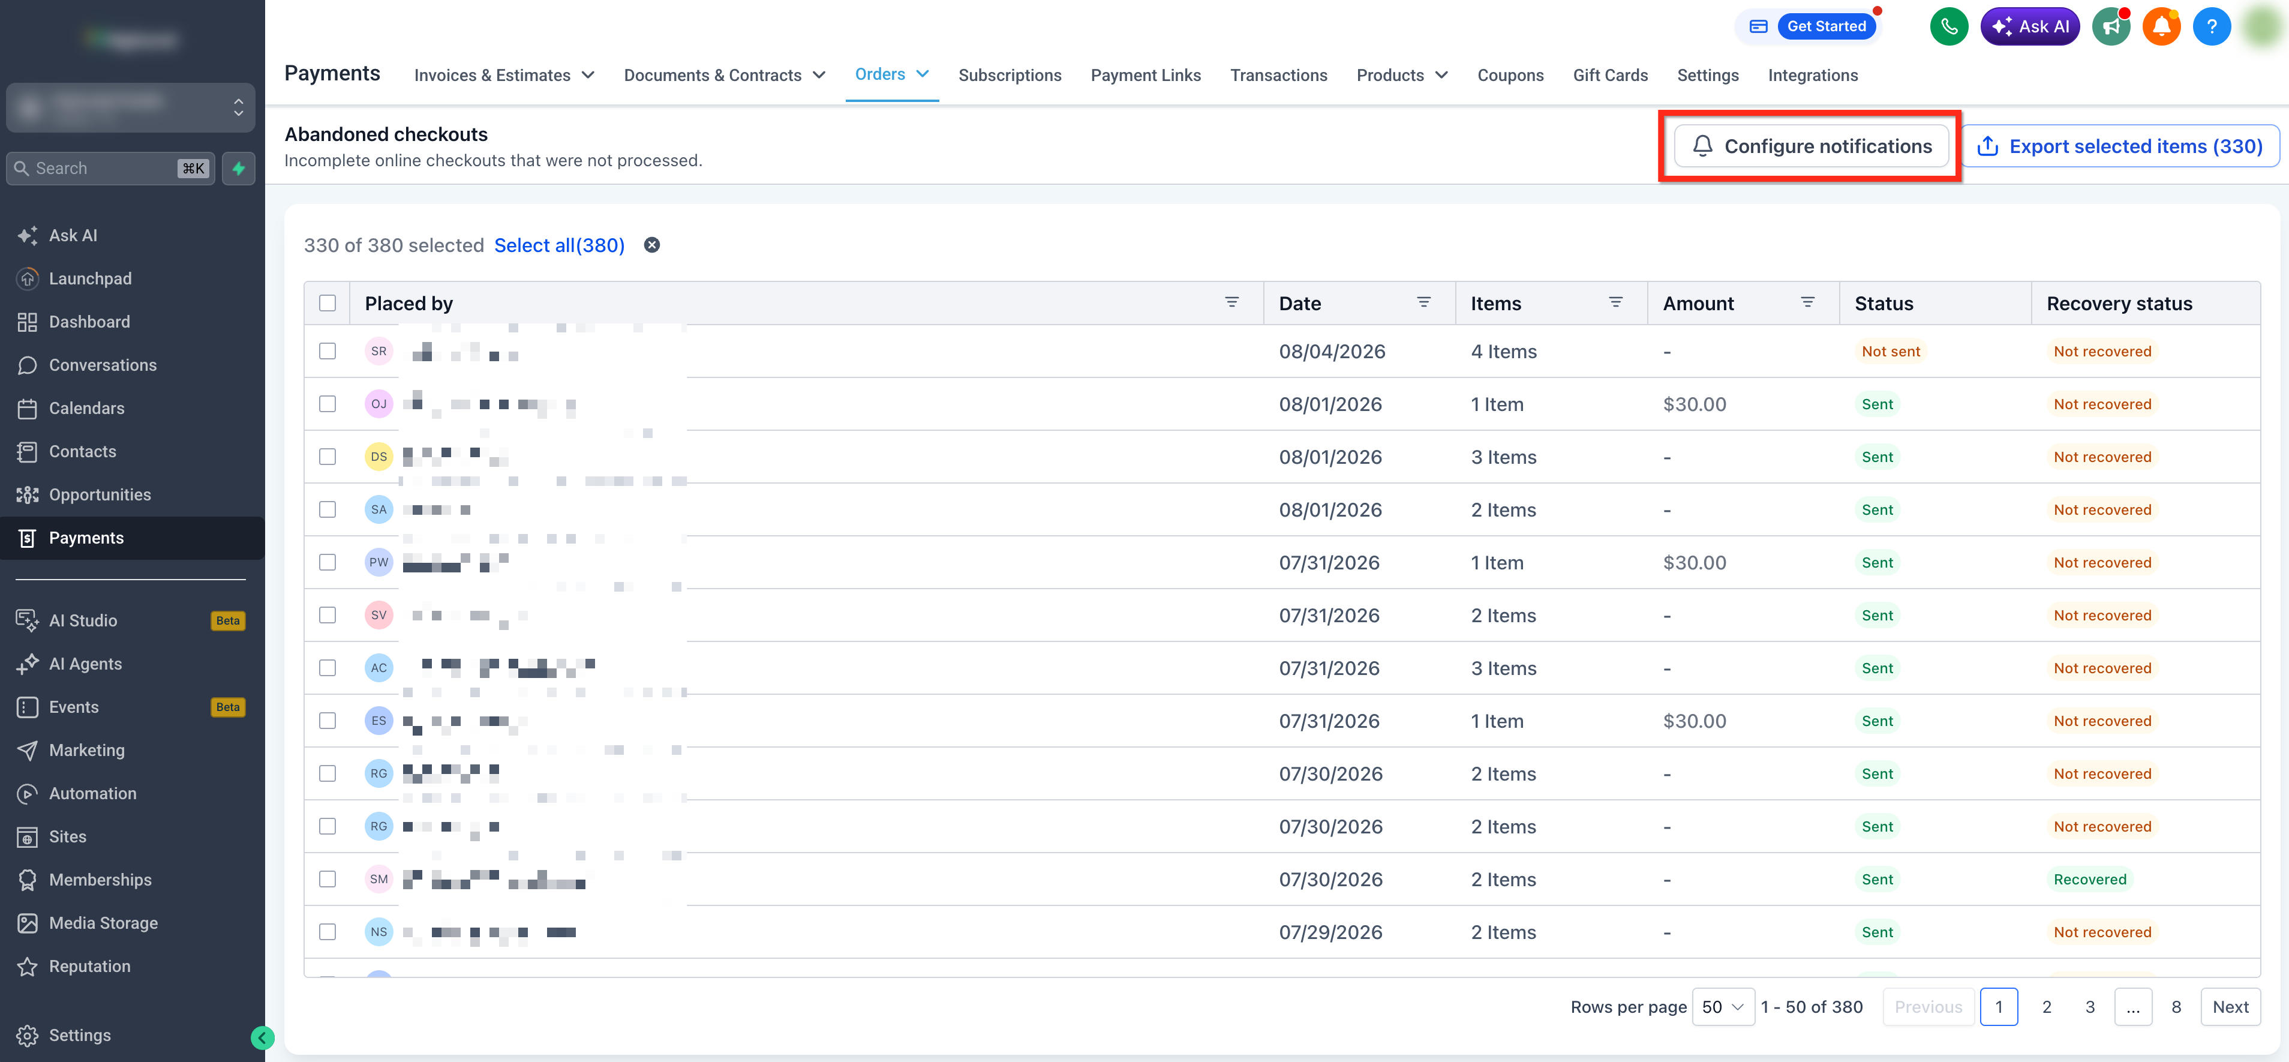Clear selection with the X icon
The image size is (2289, 1062).
[651, 245]
